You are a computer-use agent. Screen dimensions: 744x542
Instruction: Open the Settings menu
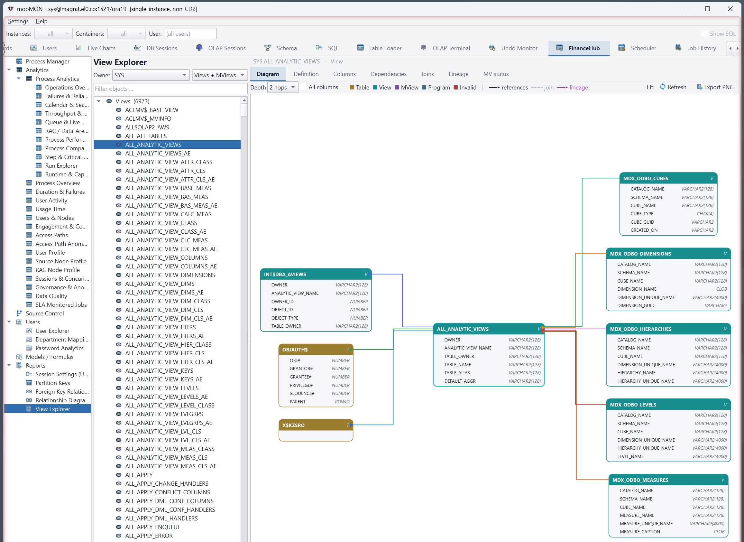pos(18,21)
